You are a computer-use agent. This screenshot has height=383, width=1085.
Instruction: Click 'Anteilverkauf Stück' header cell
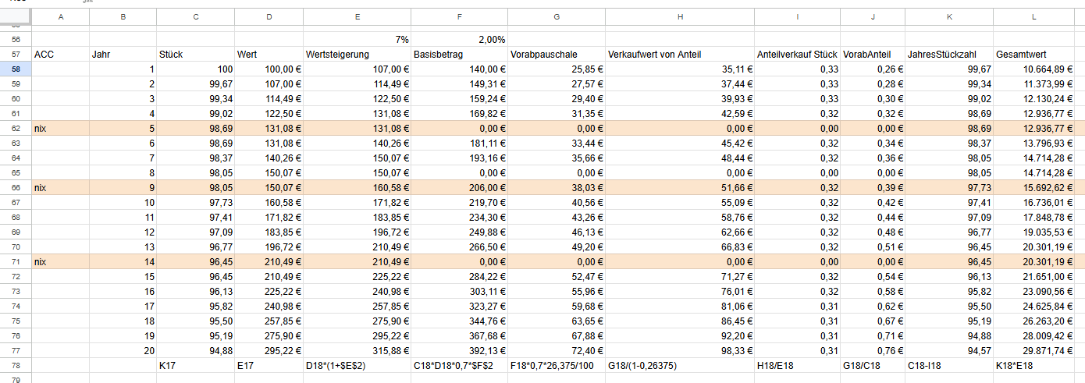pyautogui.click(x=797, y=55)
